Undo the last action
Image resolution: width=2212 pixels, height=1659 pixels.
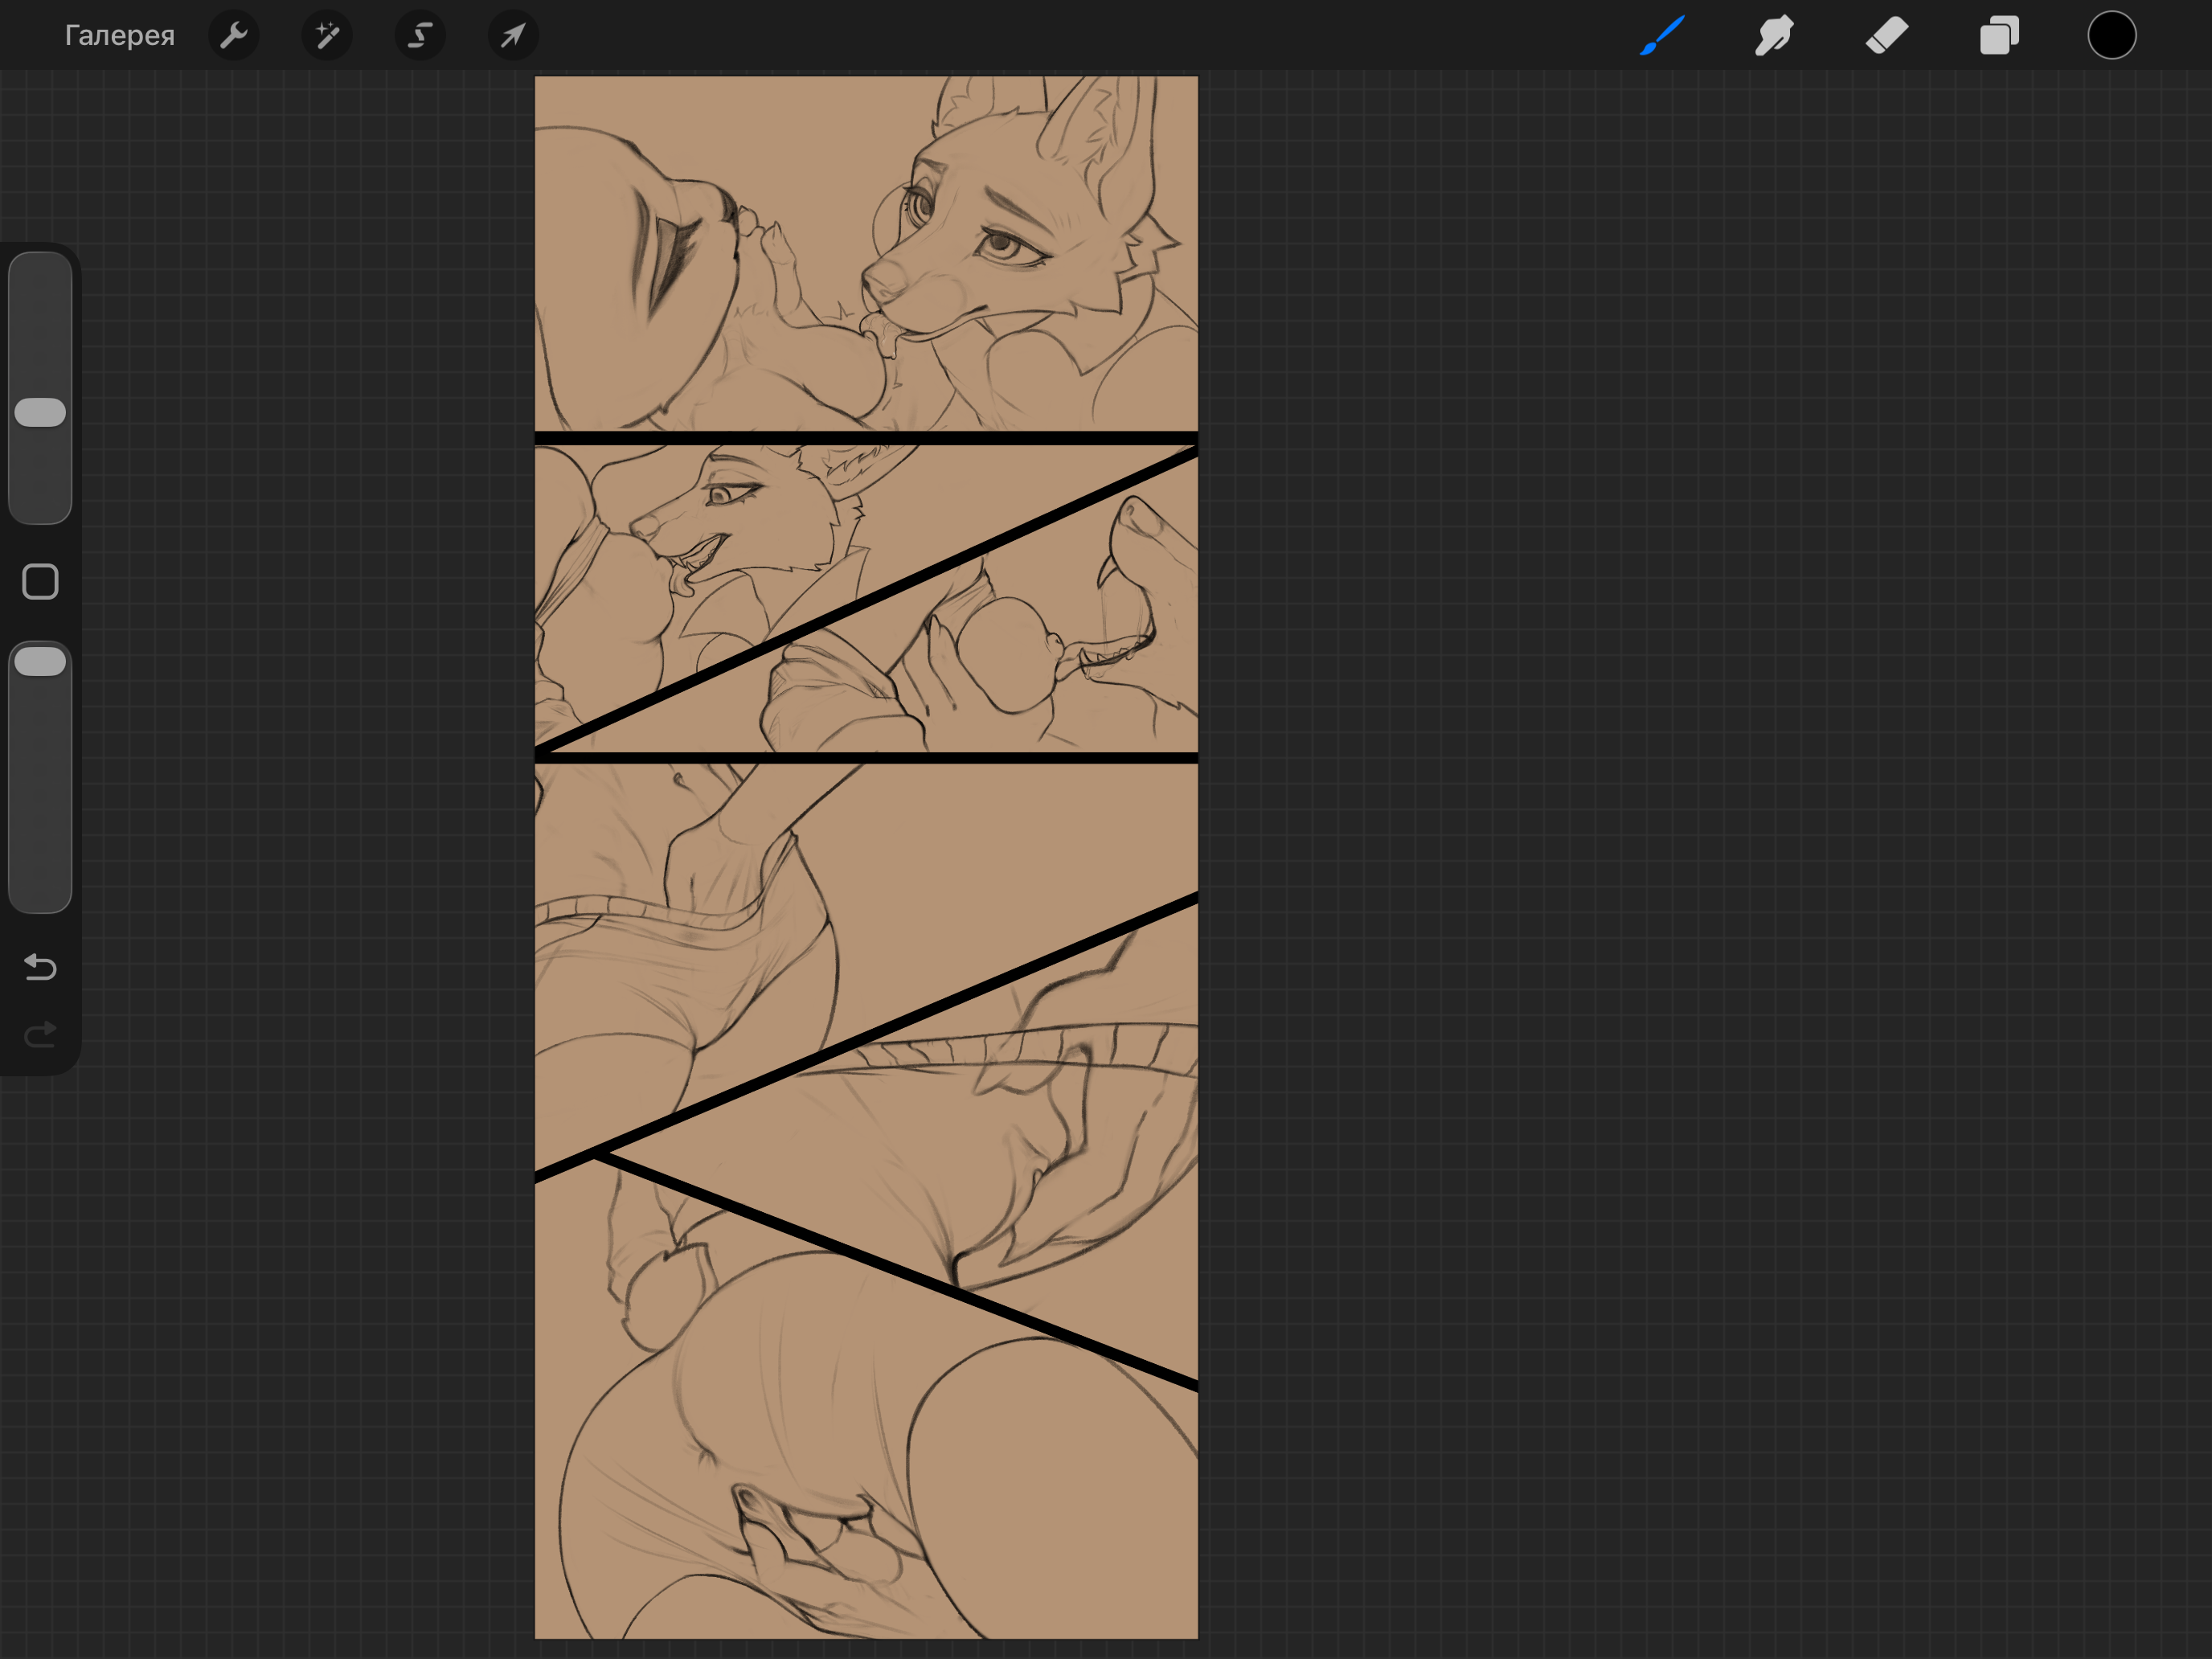40,967
